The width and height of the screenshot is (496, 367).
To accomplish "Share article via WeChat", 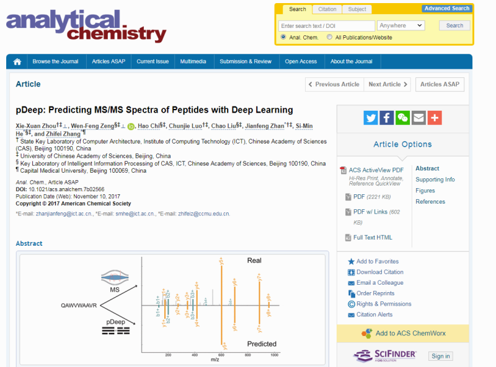I will tap(402, 118).
